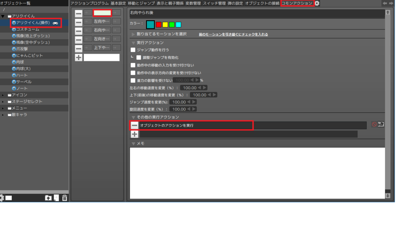Image resolution: width=399 pixels, height=225 pixels.
Task: Select the 左向き… common action
Action: pos(102,39)
